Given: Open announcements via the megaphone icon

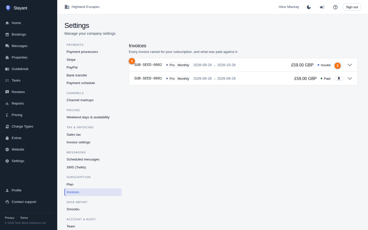Looking at the screenshot, I should coord(322,7).
